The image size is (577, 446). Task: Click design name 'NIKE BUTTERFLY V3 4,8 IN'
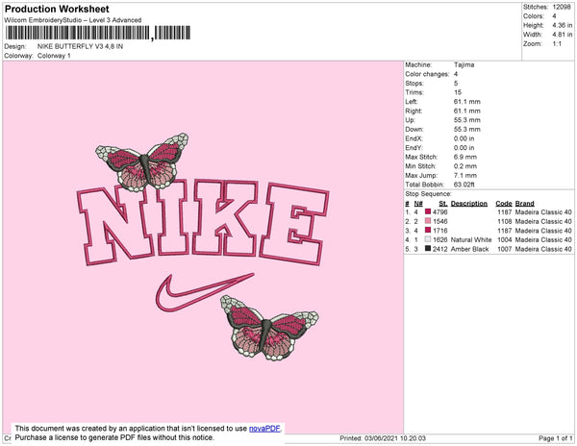pos(80,46)
